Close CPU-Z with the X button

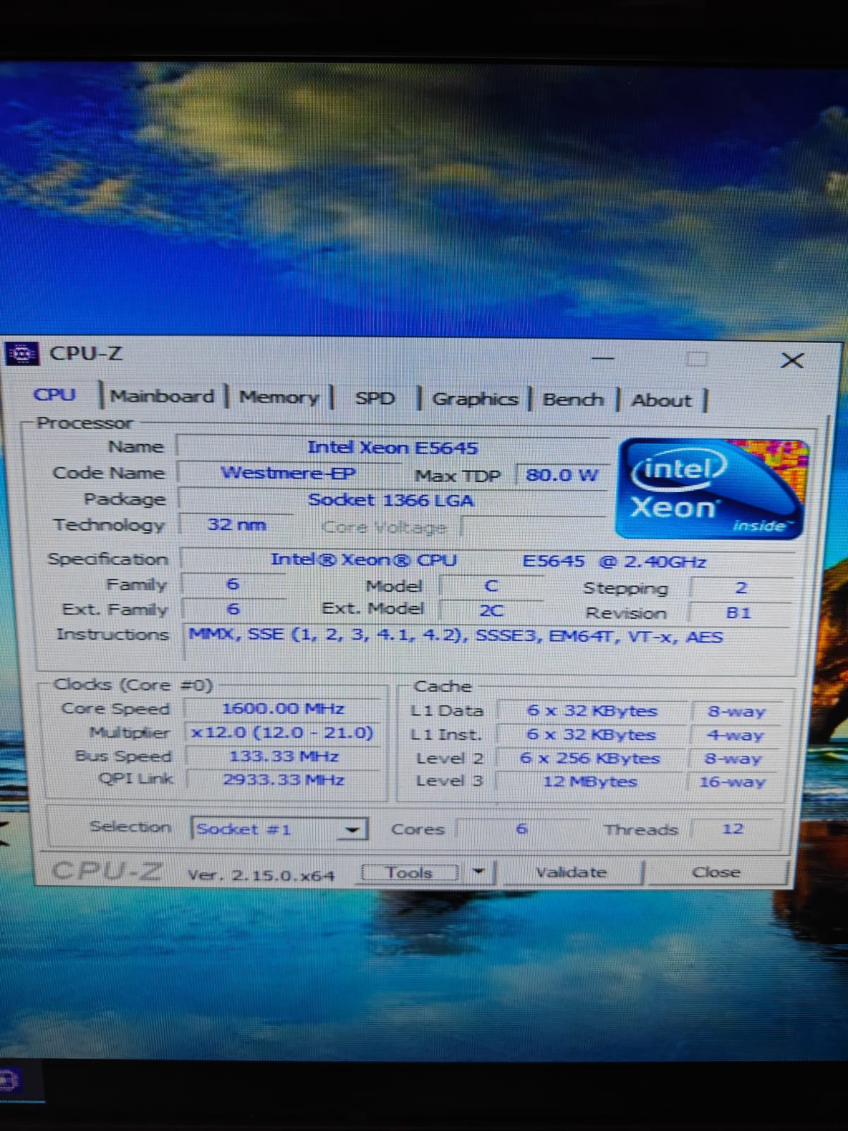pyautogui.click(x=792, y=361)
